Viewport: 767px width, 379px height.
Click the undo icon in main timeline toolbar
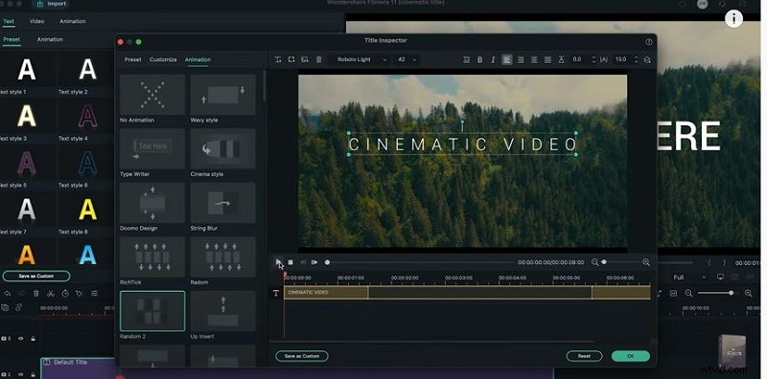point(8,294)
